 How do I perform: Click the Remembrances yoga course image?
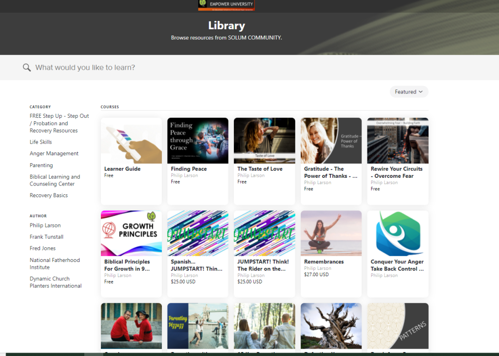(x=331, y=233)
